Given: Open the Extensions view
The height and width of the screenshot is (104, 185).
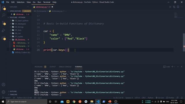Looking at the screenshot, I should [3, 38].
